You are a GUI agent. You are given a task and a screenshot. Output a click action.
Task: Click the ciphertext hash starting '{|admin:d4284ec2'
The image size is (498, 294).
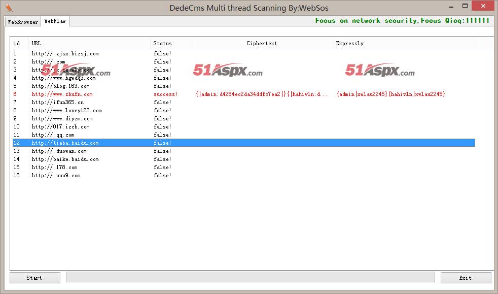[x=262, y=94]
